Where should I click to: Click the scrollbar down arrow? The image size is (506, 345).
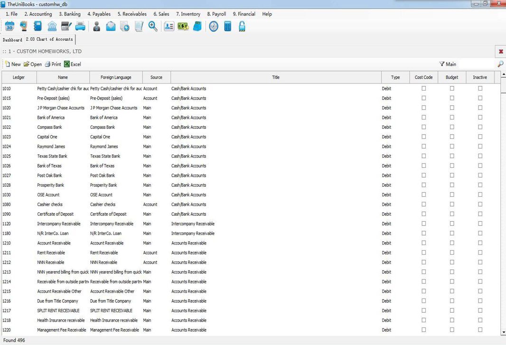pyautogui.click(x=503, y=332)
